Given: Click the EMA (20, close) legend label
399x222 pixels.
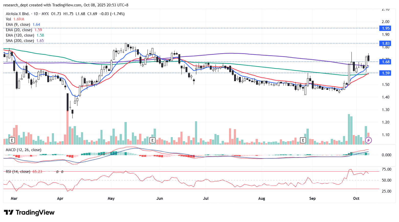Looking at the screenshot, I should click(19, 30).
